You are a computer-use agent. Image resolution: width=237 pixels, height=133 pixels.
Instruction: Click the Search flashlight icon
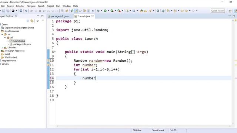(150, 11)
